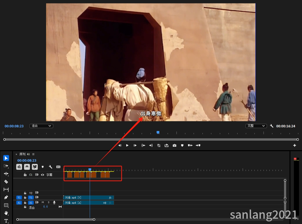The width and height of the screenshot is (302, 224).
Task: Open timeline display settings wrench
Action: point(51,167)
